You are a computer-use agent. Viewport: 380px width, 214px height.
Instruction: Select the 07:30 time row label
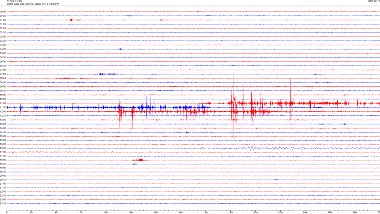3,74
